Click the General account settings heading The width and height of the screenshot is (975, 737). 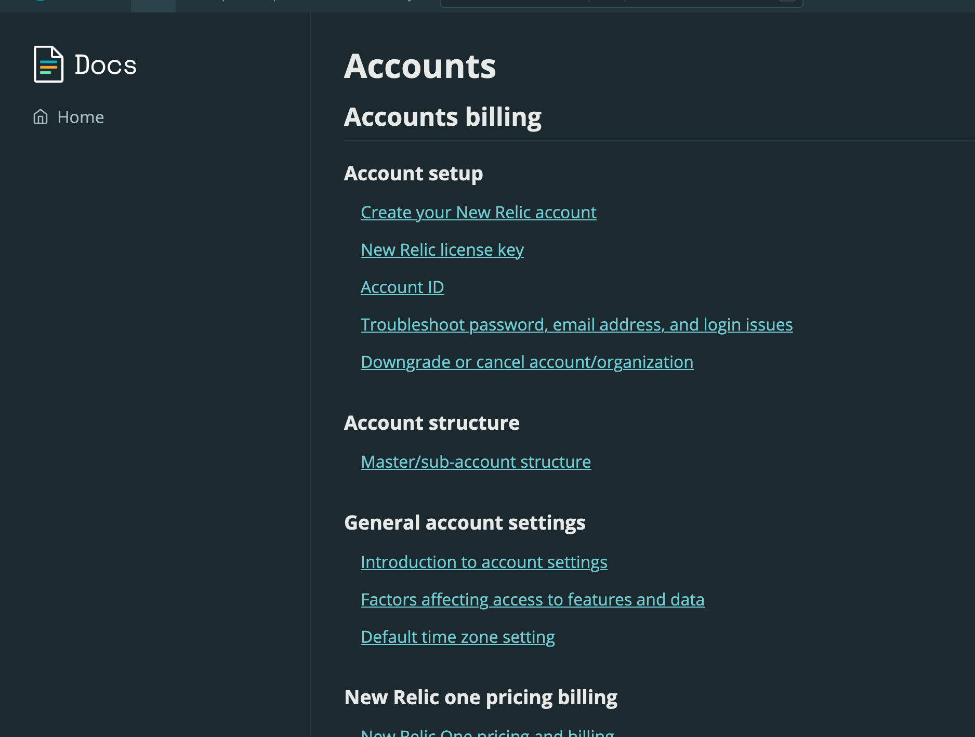click(x=465, y=523)
